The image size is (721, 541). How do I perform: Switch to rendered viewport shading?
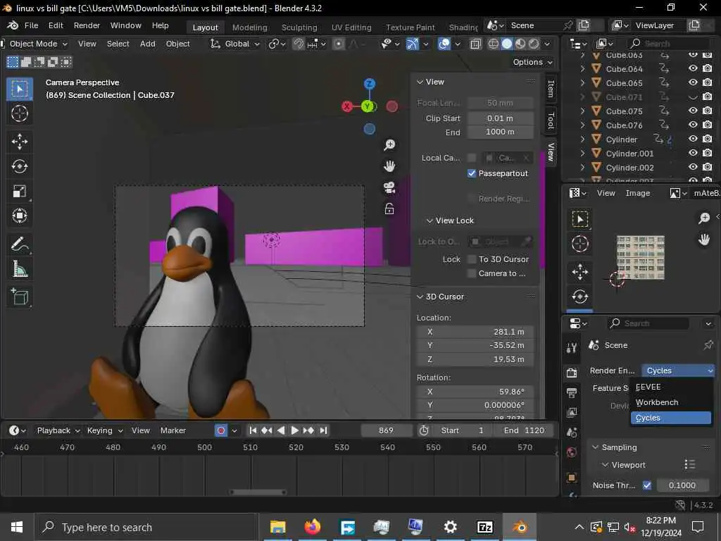(x=534, y=44)
